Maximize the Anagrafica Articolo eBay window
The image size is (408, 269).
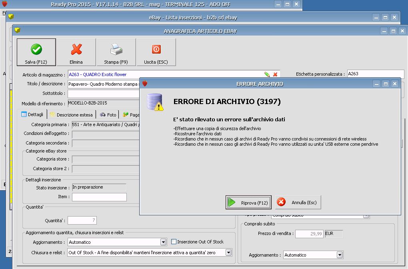[x=393, y=31]
